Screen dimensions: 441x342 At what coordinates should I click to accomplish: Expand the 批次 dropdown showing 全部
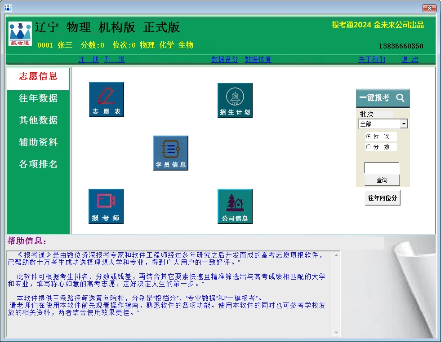pyautogui.click(x=404, y=124)
